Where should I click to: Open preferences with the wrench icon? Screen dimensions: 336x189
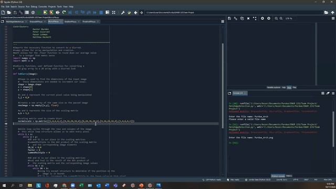click(x=123, y=13)
